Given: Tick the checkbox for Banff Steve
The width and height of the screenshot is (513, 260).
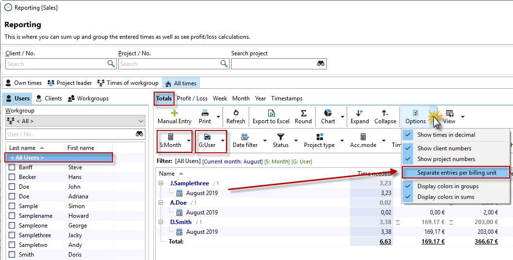Looking at the screenshot, I should (12, 167).
